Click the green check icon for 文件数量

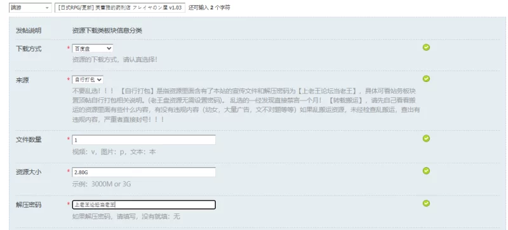[426, 139]
